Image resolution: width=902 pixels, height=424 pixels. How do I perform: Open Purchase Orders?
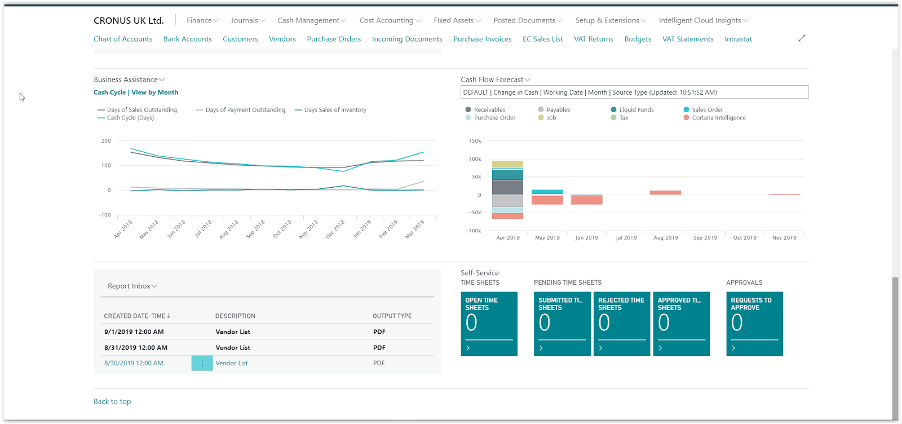coord(334,39)
